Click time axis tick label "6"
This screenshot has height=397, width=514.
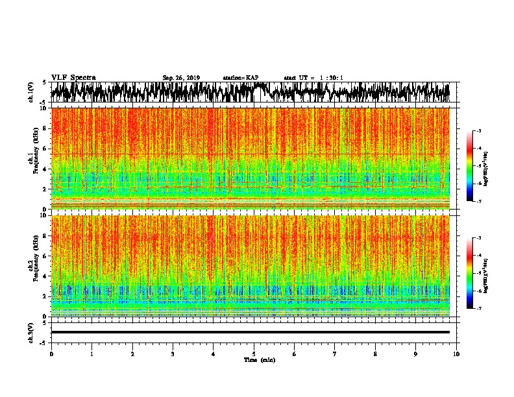click(295, 354)
